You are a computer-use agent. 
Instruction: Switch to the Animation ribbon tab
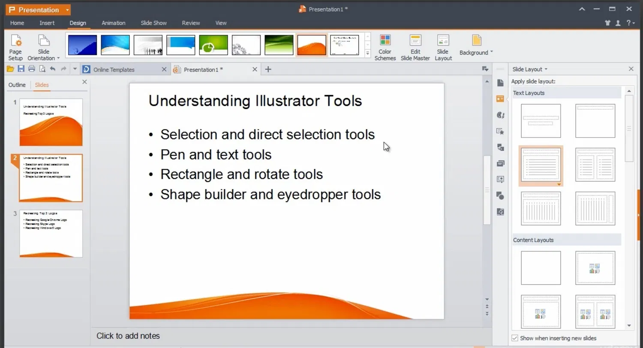pos(113,23)
